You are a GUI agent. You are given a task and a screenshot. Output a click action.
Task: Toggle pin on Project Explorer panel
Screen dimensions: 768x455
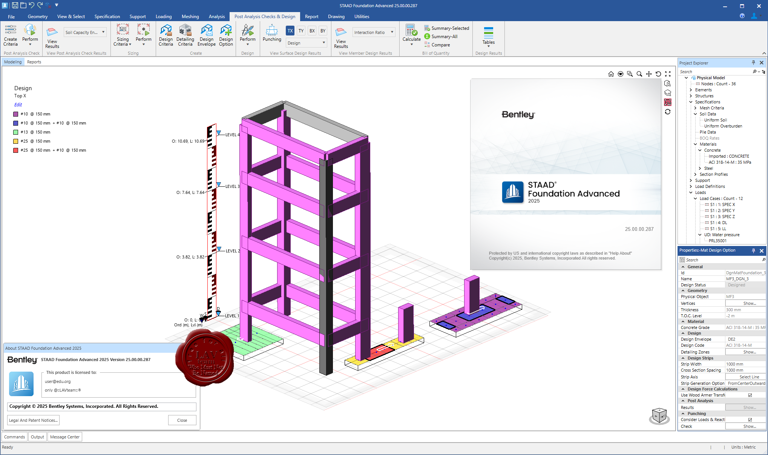pyautogui.click(x=753, y=63)
